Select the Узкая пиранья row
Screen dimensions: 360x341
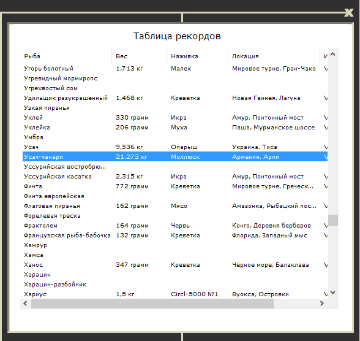pos(175,108)
